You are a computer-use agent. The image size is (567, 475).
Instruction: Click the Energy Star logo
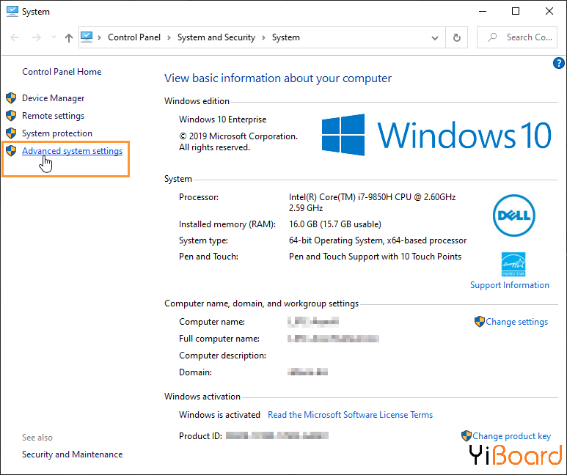[513, 264]
